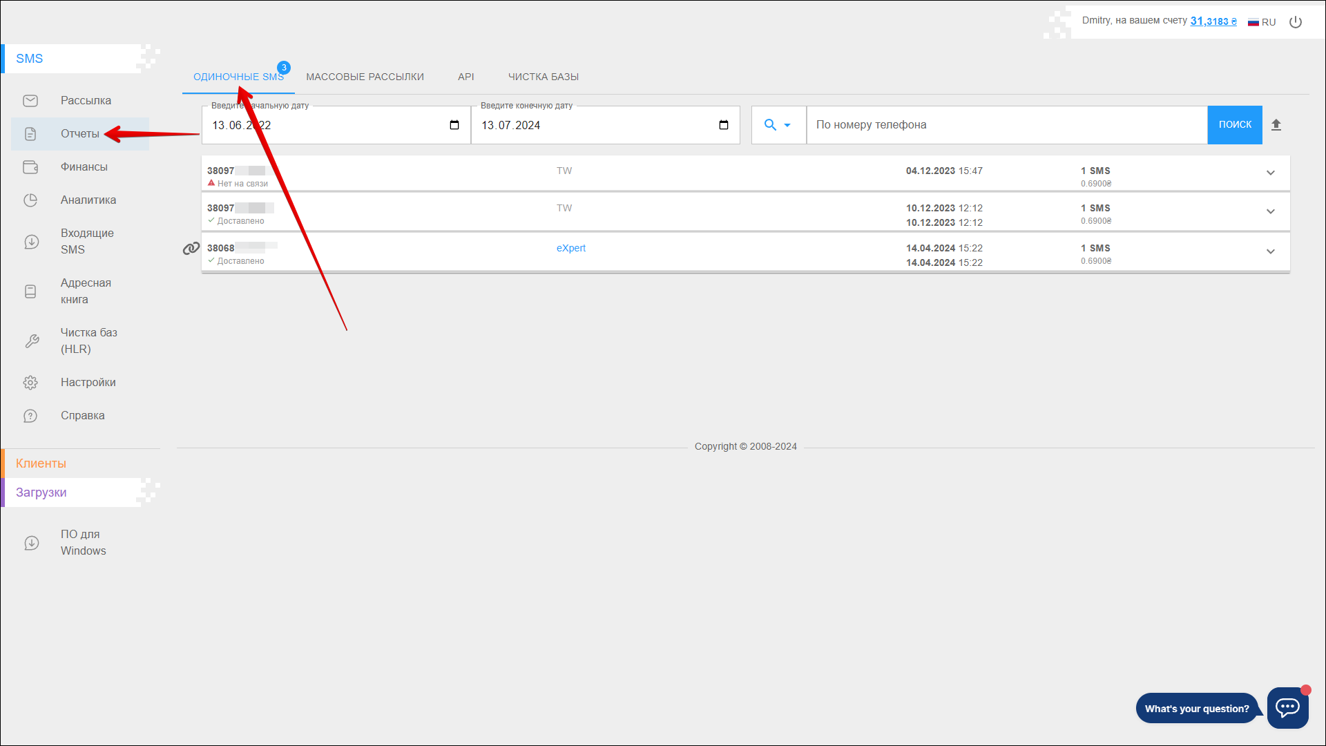Click the Адресная книга book icon
Screen dimensions: 1326x746
(x=30, y=291)
